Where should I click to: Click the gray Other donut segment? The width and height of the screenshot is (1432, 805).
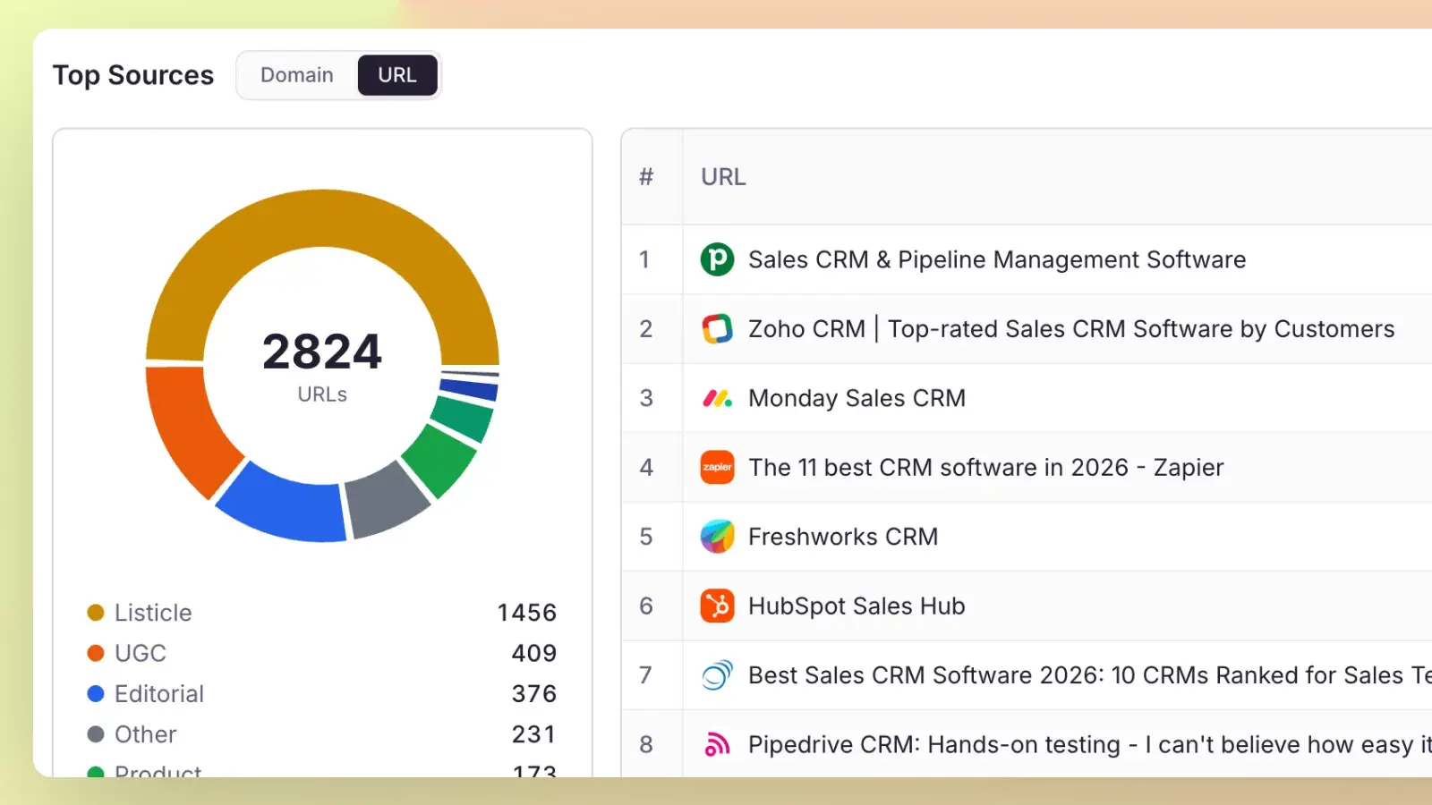click(384, 501)
